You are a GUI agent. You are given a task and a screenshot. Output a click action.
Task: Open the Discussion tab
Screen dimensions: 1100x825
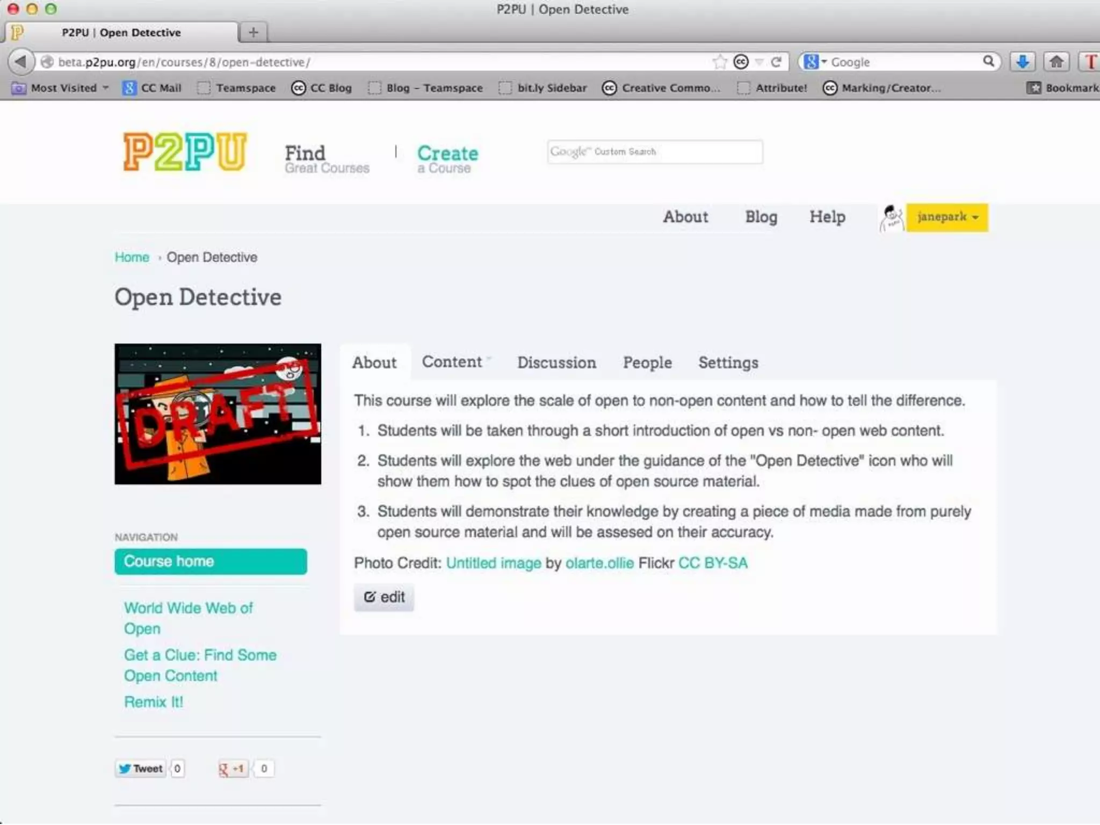556,363
